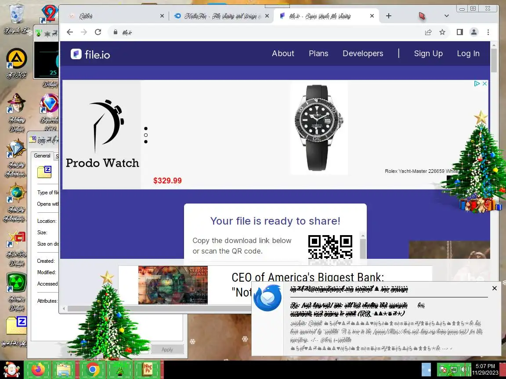Open a new browser tab

click(389, 16)
